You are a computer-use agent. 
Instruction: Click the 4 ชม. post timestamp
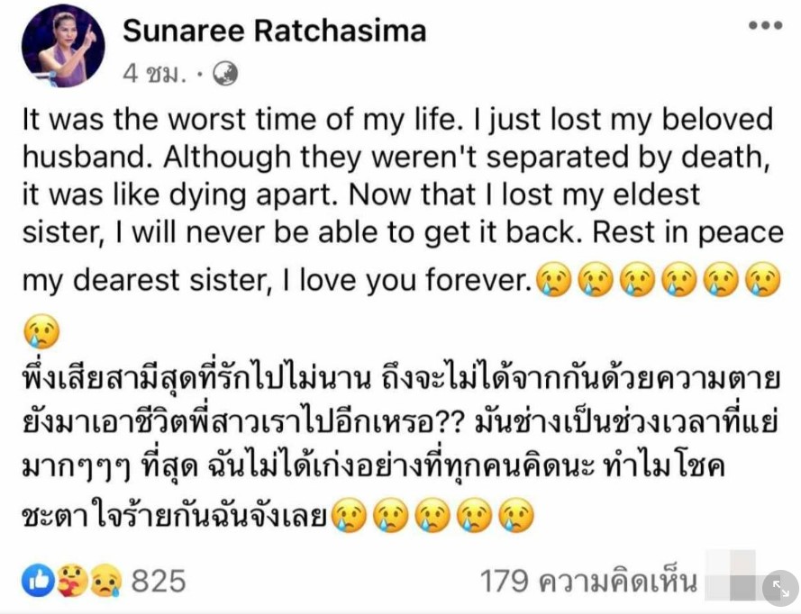(x=153, y=75)
